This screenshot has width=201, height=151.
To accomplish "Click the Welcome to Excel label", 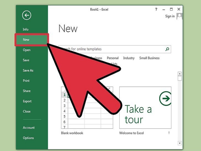I will point(131,133).
